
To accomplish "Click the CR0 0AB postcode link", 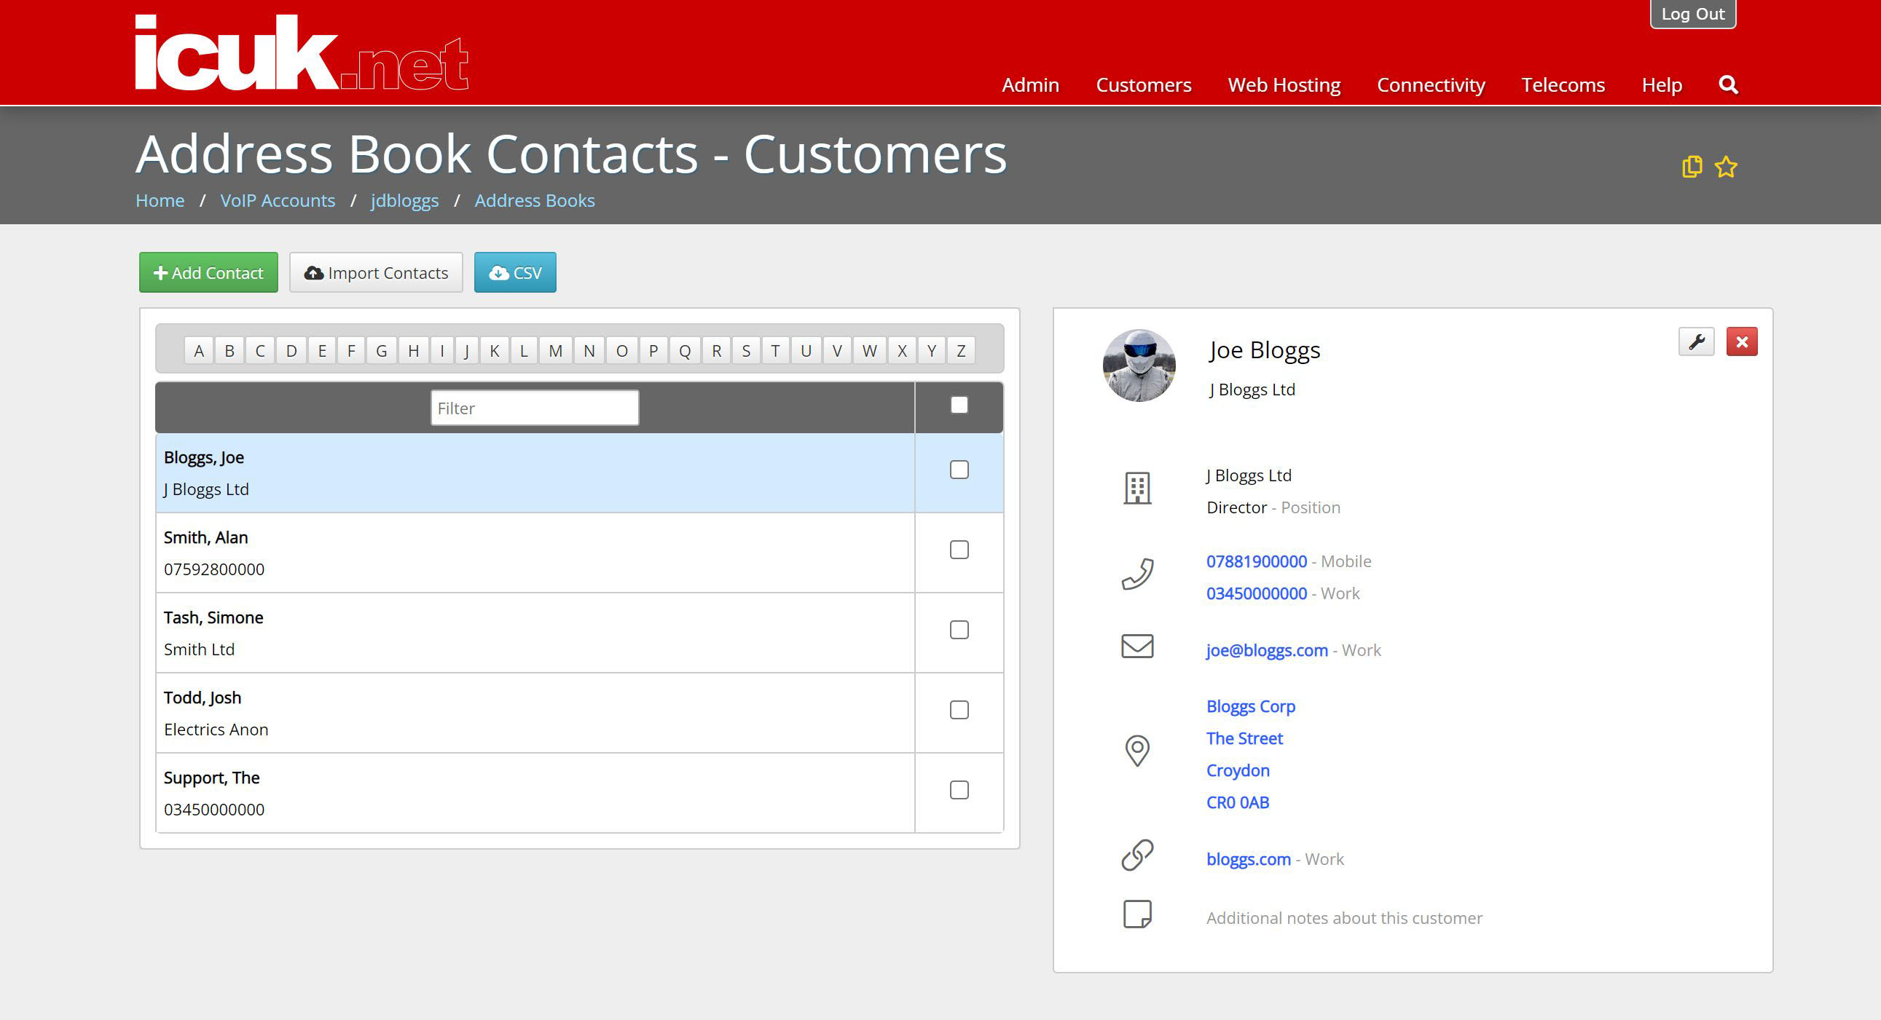I will tap(1237, 802).
